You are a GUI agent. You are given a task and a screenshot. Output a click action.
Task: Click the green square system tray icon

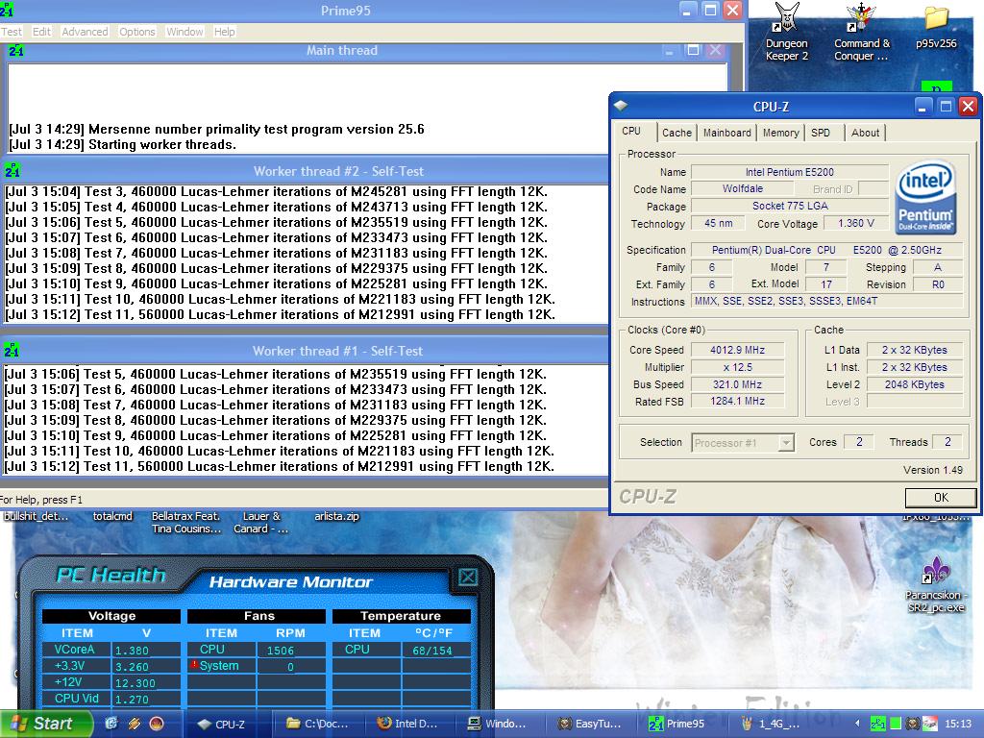tap(896, 724)
